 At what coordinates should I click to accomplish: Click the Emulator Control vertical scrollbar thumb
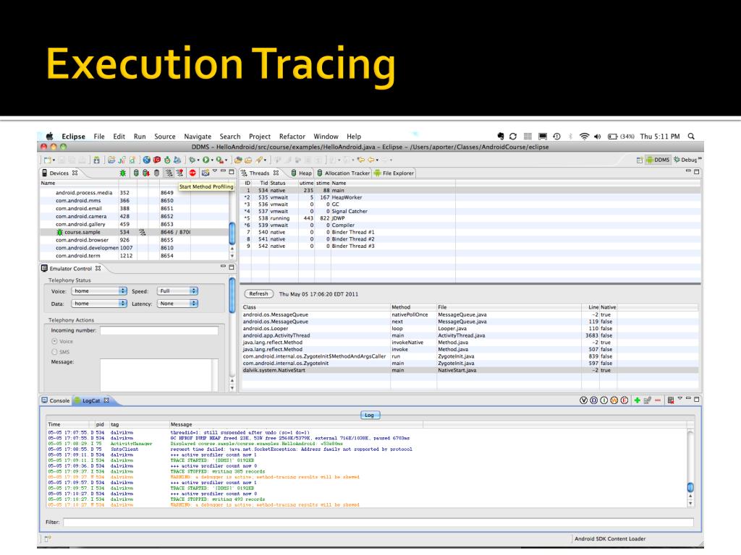232,295
